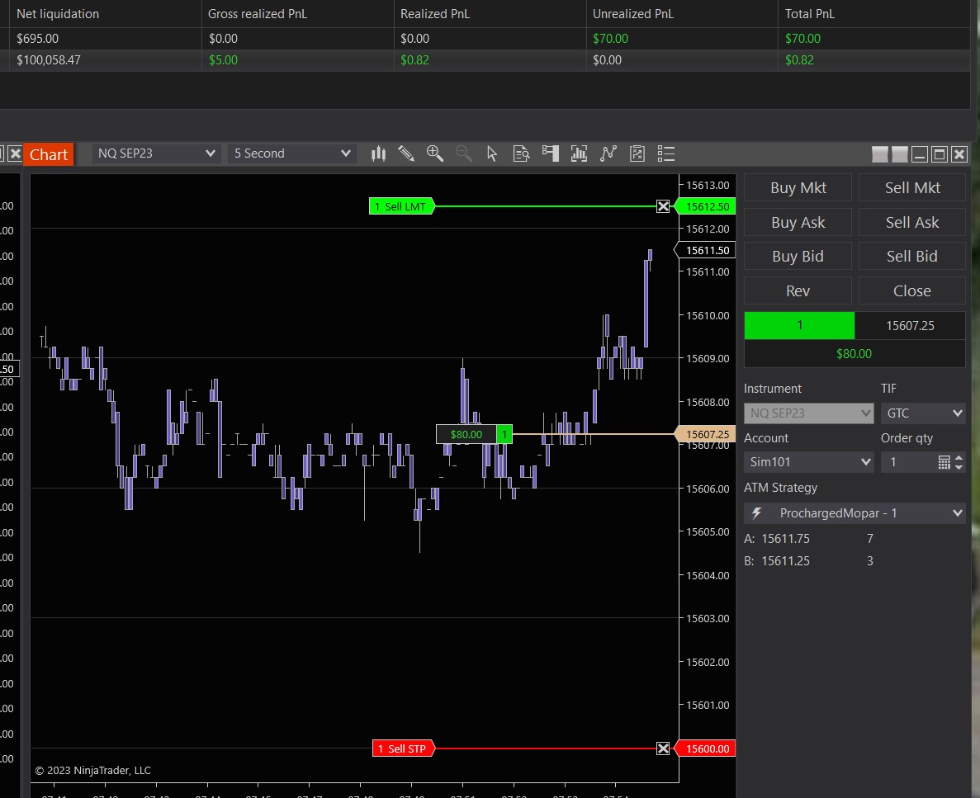Image resolution: width=980 pixels, height=798 pixels.
Task: Click the zoom in magnifier icon
Action: (435, 153)
